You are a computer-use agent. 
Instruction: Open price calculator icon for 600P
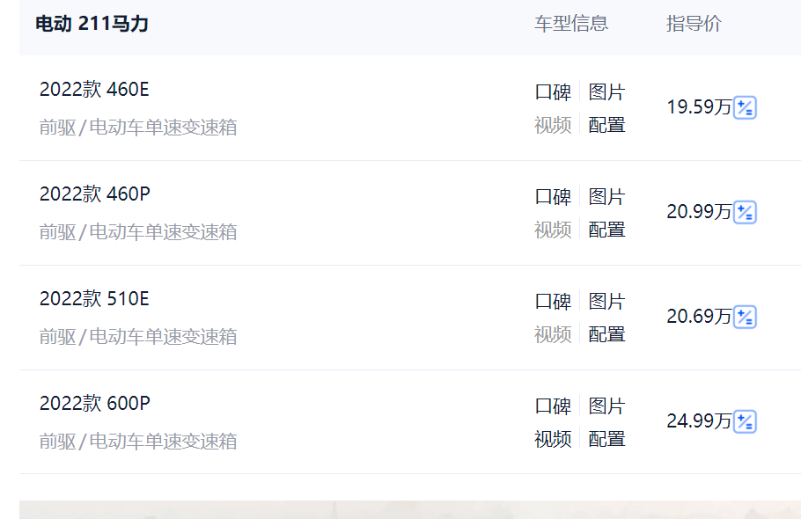point(745,421)
